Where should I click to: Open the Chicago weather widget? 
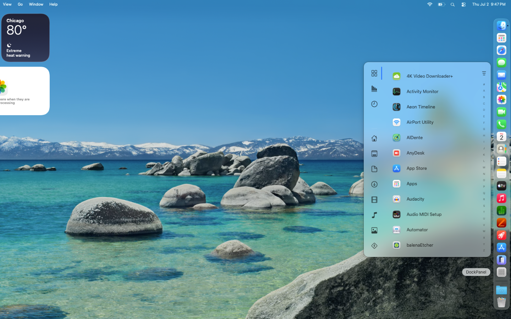pos(25,38)
